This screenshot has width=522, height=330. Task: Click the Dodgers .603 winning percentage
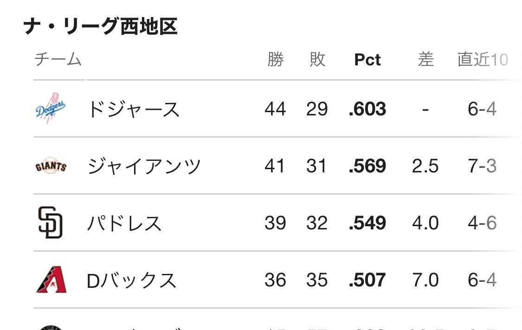click(x=367, y=109)
